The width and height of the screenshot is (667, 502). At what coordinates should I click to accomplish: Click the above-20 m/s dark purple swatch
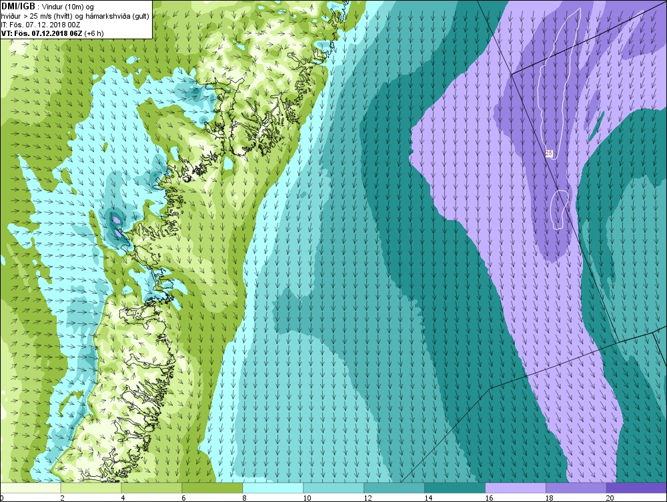tap(636, 487)
